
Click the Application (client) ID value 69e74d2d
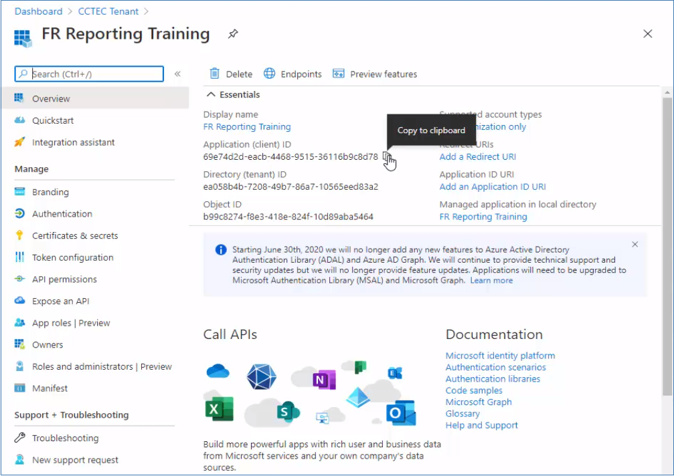[290, 156]
